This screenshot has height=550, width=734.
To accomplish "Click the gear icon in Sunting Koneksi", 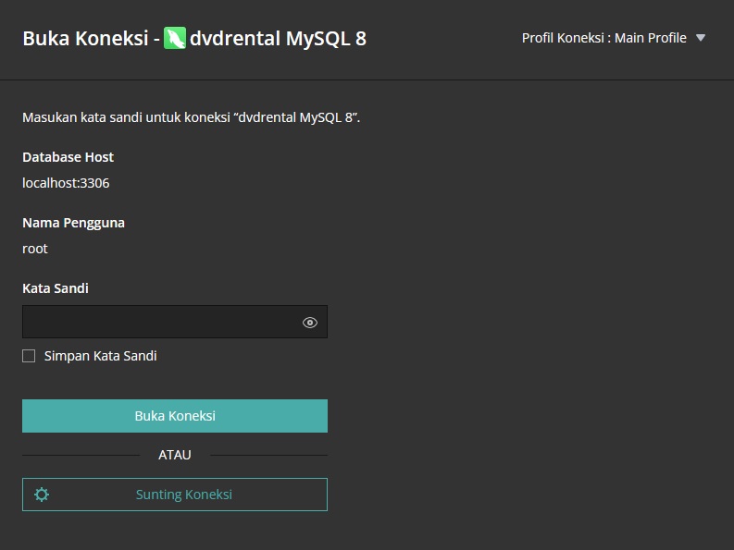I will tap(42, 495).
